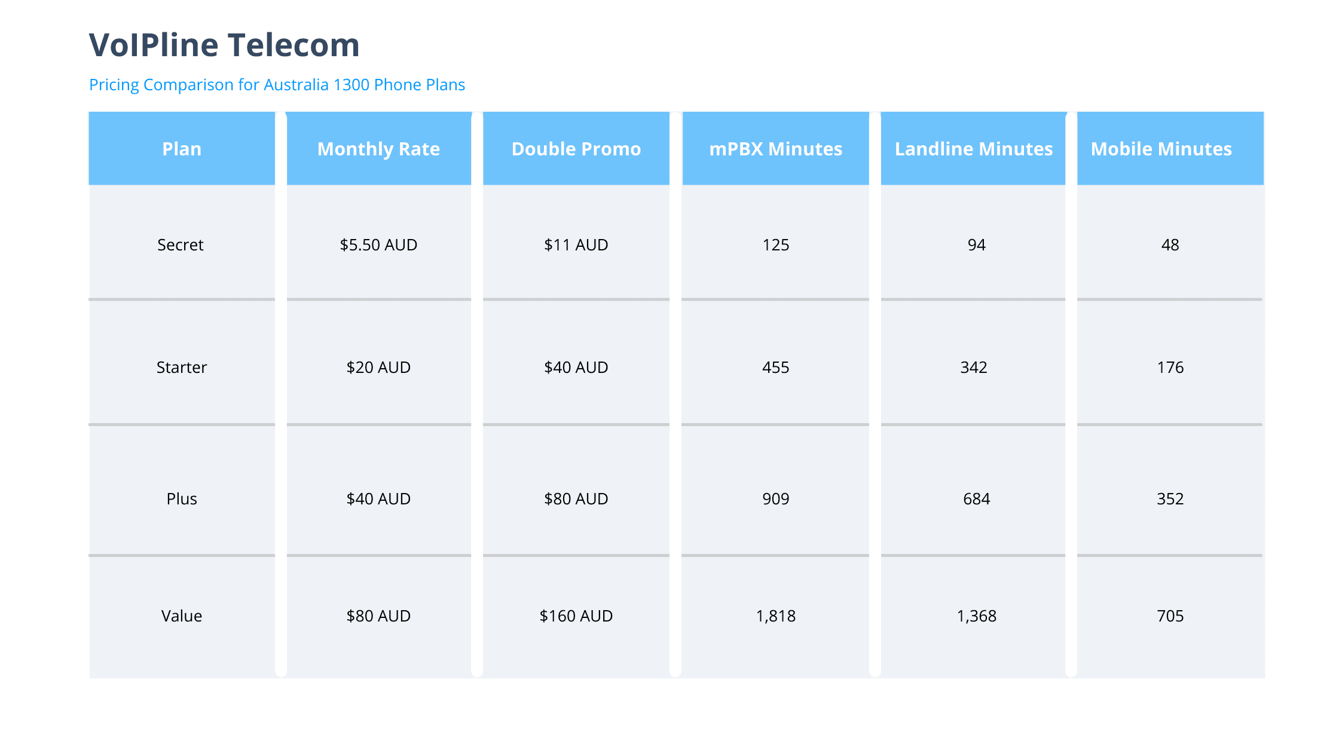Select the Monthly Rate column header
Image resolution: width=1339 pixels, height=753 pixels.
coord(378,149)
